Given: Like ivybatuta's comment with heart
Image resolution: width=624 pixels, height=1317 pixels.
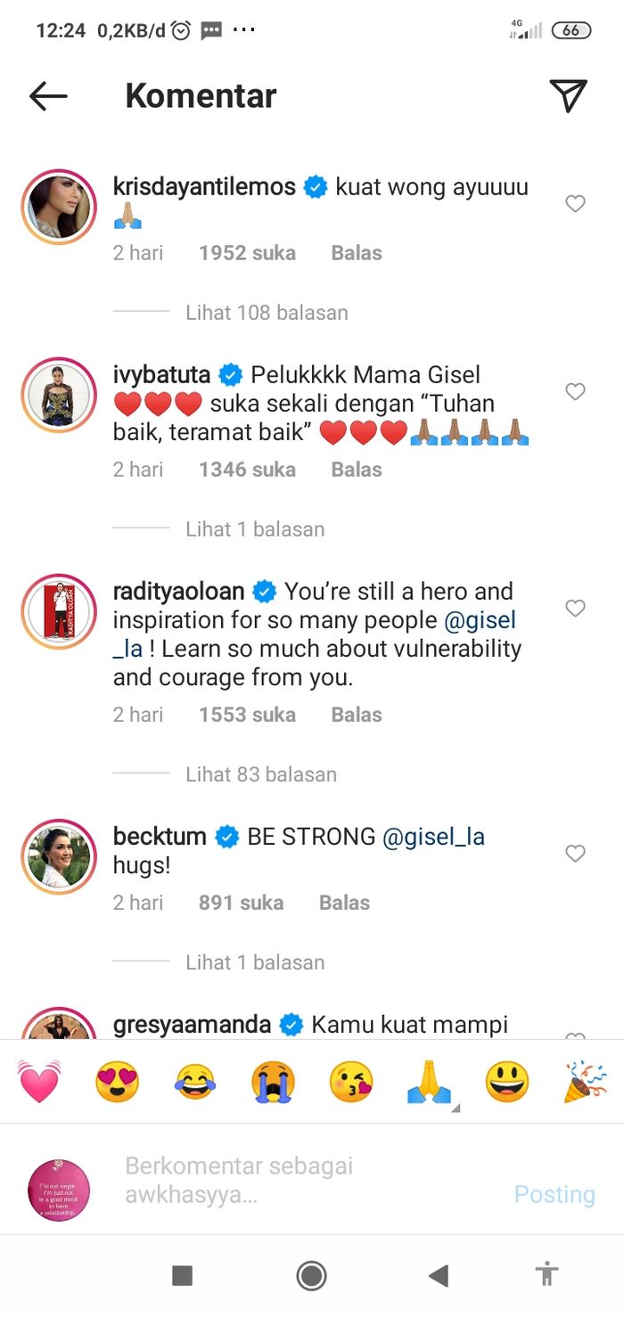Looking at the screenshot, I should click(x=576, y=392).
